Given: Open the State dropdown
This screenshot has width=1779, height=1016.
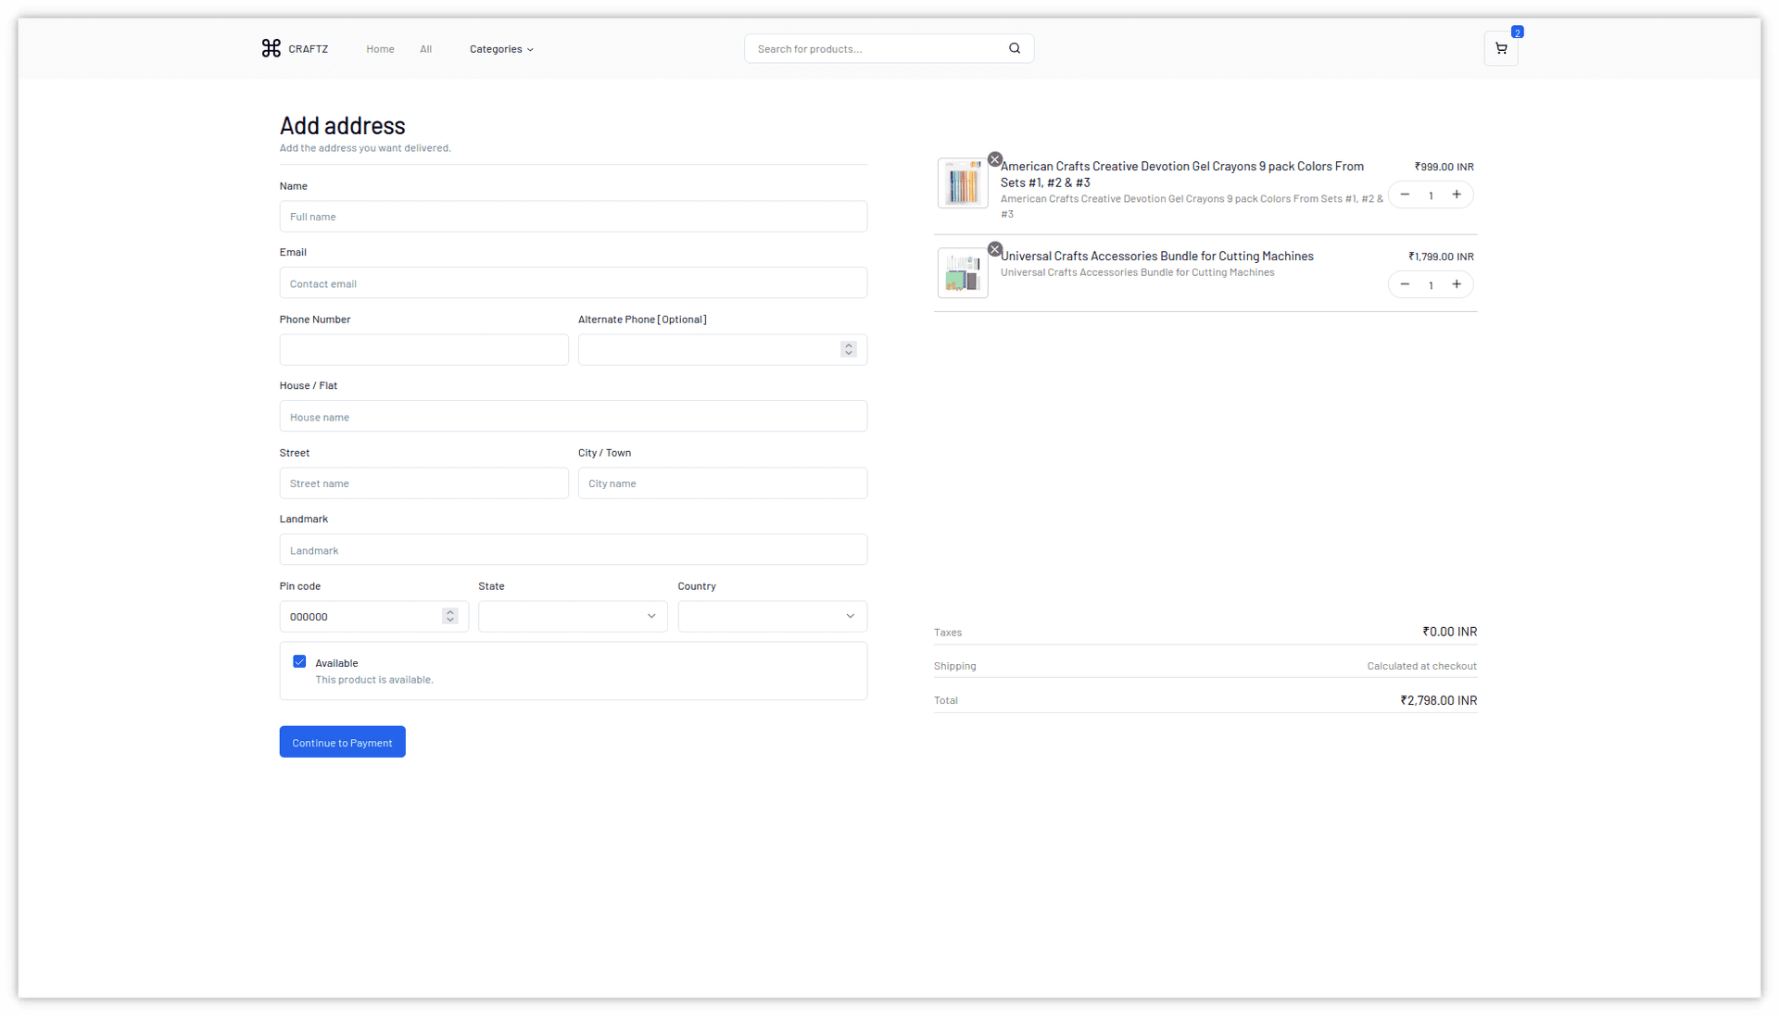Looking at the screenshot, I should pyautogui.click(x=573, y=617).
